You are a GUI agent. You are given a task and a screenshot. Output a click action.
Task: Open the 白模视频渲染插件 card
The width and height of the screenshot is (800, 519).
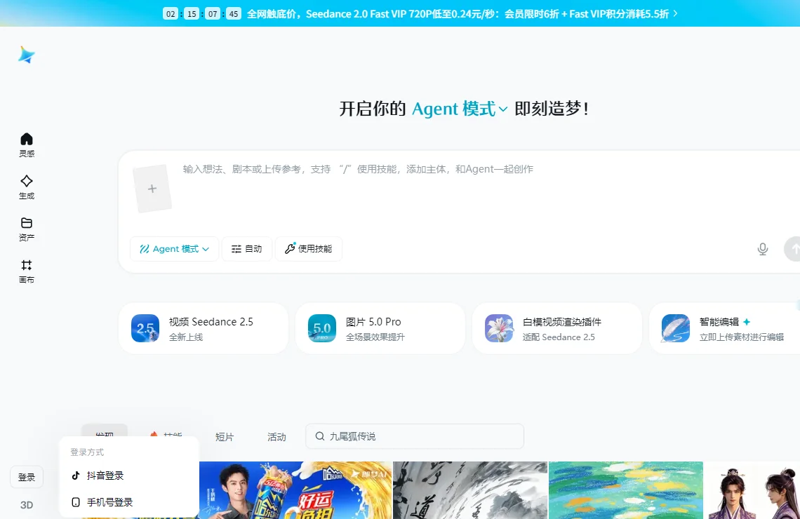pyautogui.click(x=557, y=328)
